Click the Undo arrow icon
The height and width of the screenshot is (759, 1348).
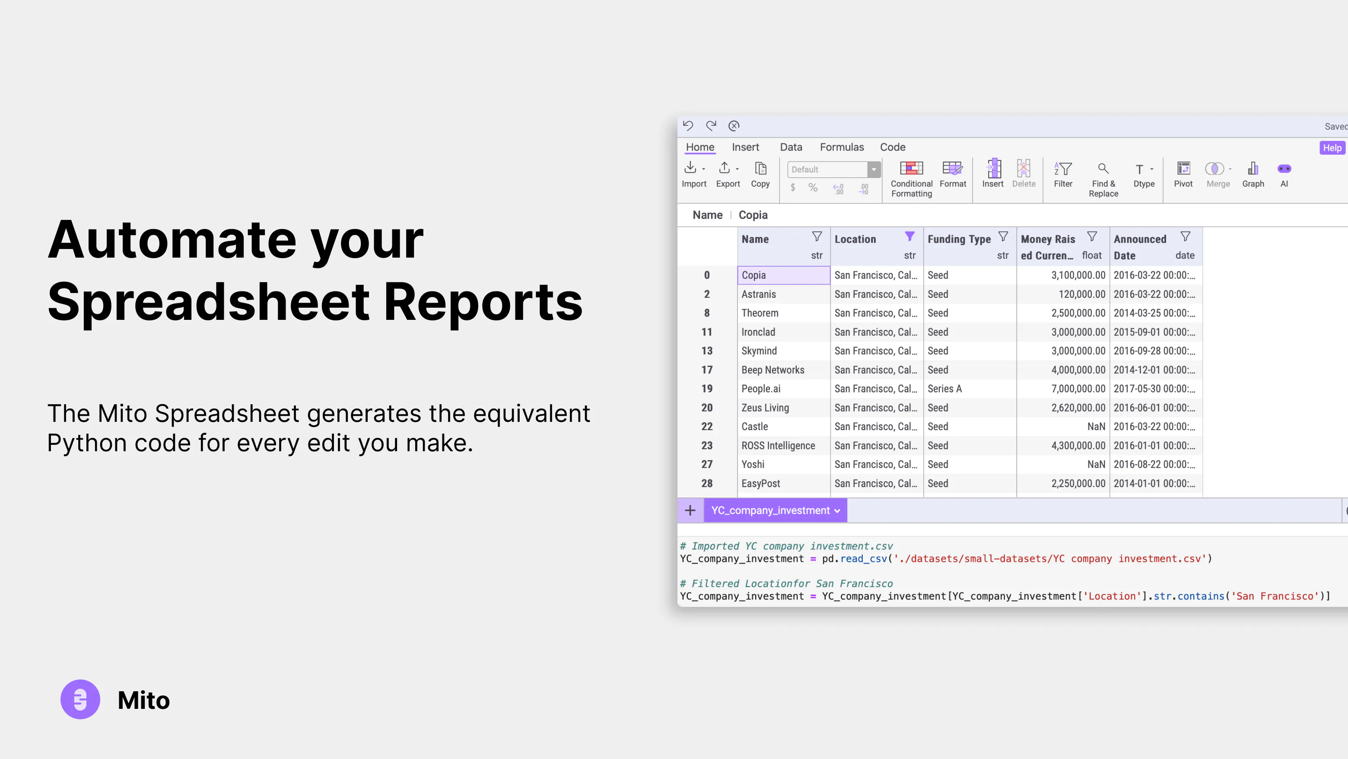[x=687, y=126]
